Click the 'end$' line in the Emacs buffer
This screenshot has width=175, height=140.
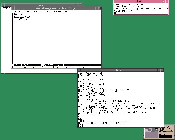[16, 21]
